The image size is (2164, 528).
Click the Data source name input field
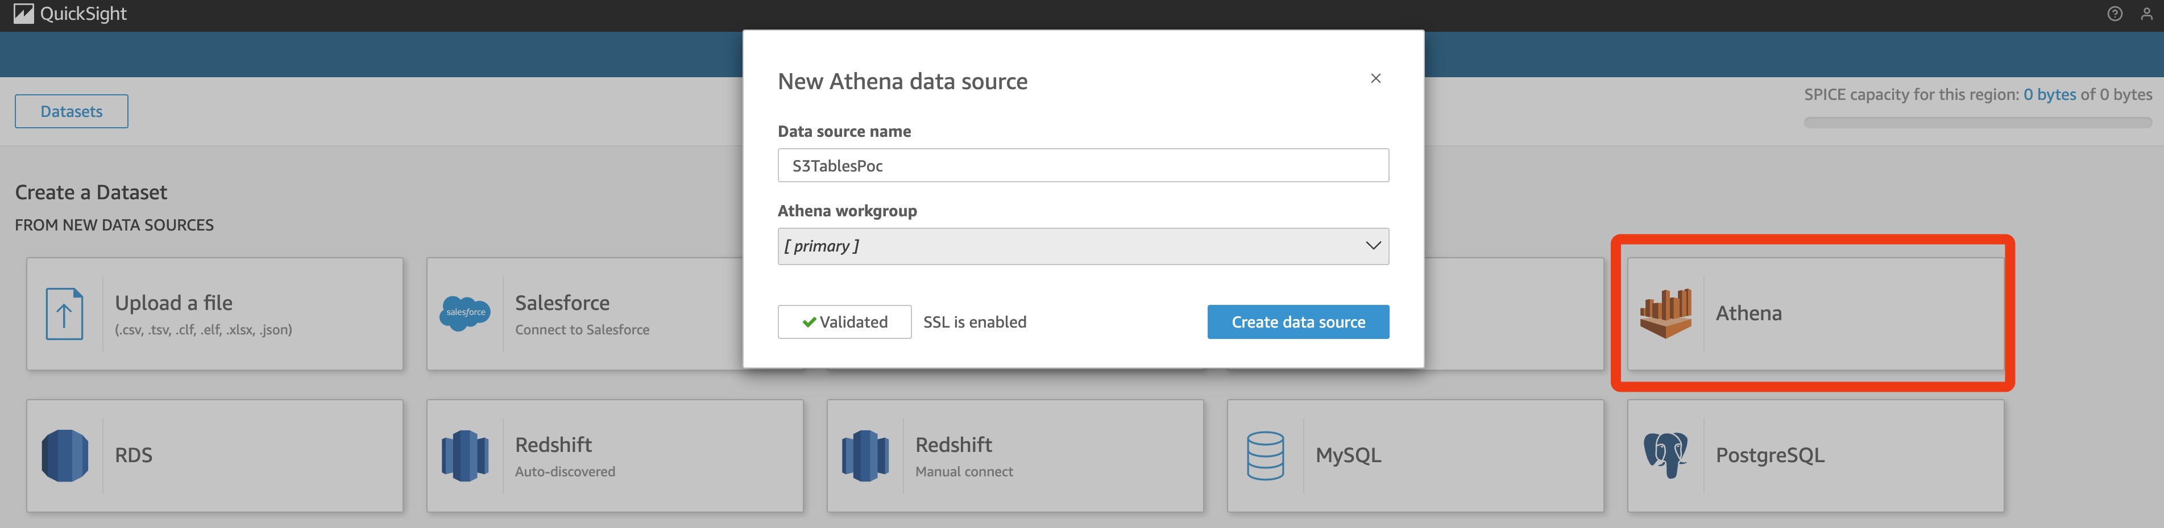(x=1082, y=165)
